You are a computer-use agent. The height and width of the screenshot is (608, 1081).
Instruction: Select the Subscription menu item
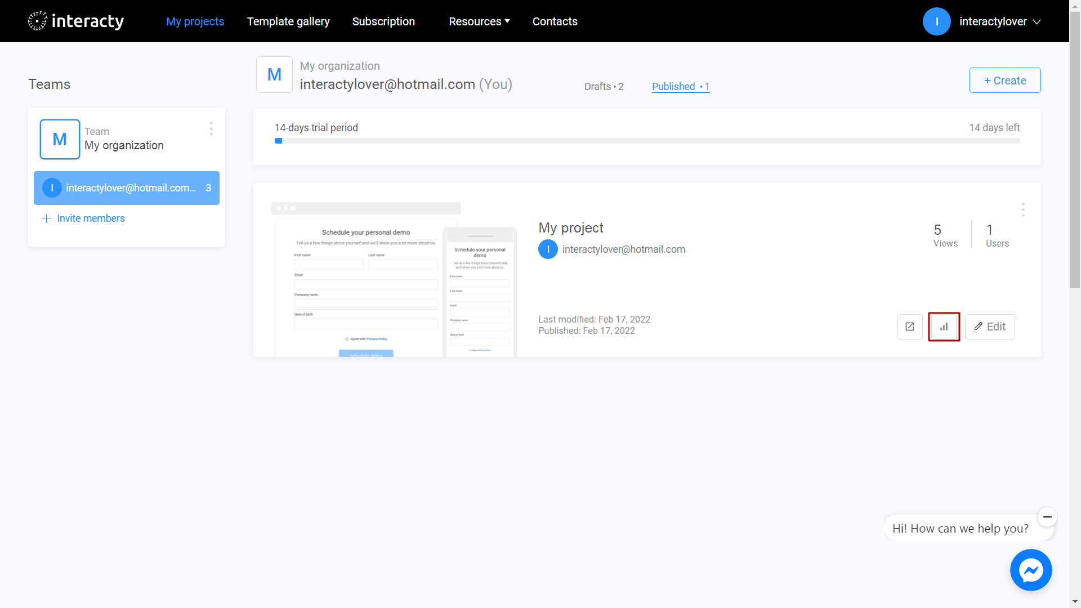point(383,21)
